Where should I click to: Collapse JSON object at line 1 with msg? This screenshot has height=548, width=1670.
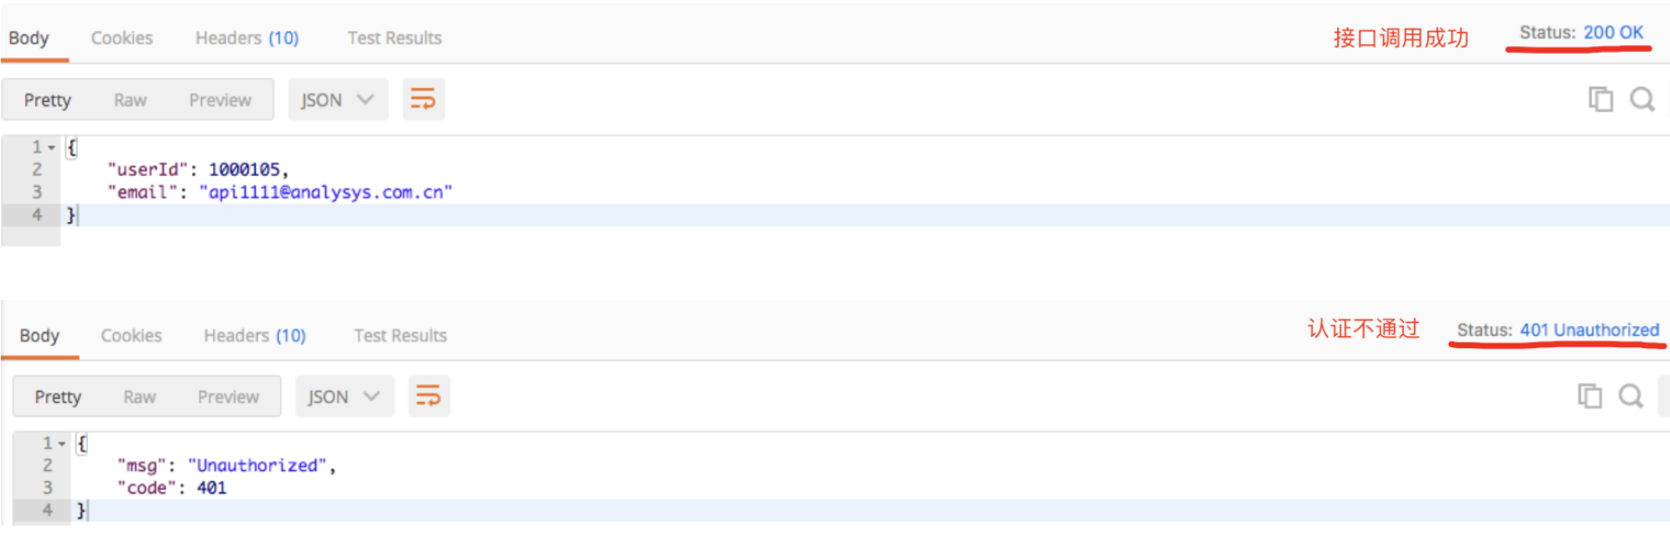pyautogui.click(x=62, y=444)
